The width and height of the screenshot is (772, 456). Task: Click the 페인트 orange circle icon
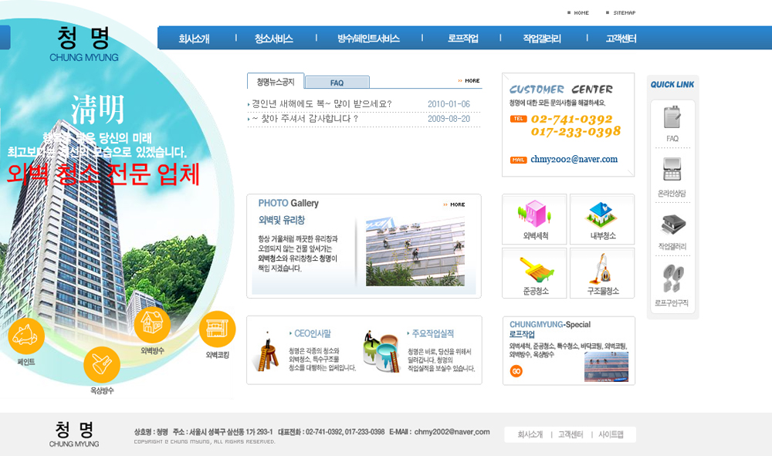click(x=26, y=336)
